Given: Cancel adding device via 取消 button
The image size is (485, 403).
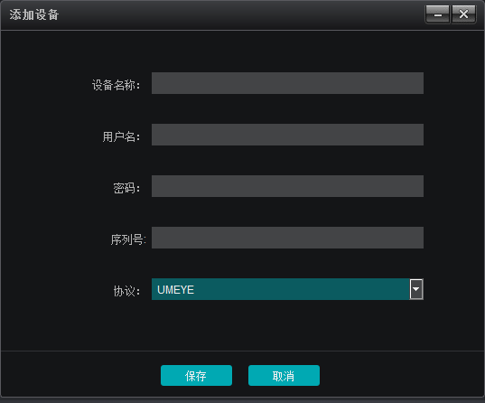Looking at the screenshot, I should [284, 376].
